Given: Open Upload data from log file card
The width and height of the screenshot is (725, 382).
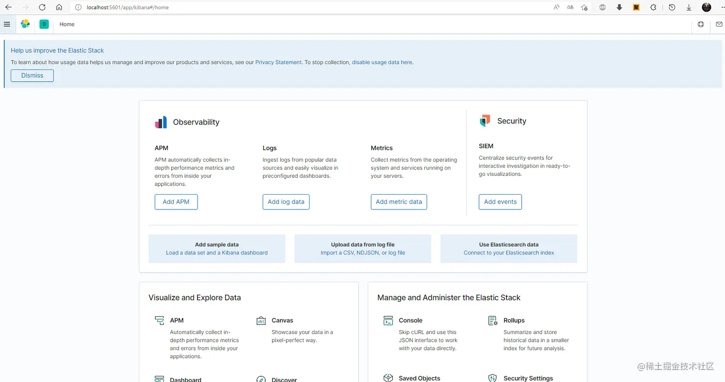Looking at the screenshot, I should point(363,249).
